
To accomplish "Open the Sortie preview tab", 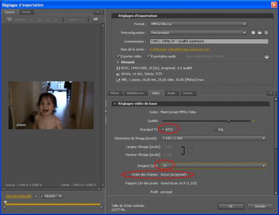I will 26,12.
